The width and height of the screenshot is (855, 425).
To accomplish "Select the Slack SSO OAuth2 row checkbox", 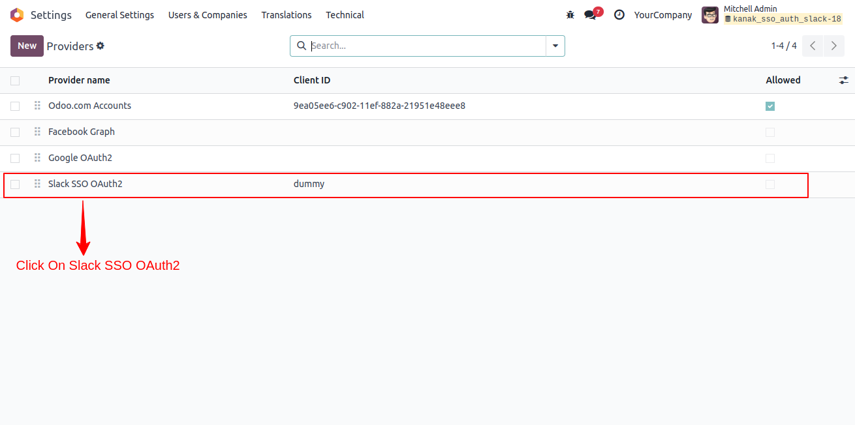I will pyautogui.click(x=15, y=184).
